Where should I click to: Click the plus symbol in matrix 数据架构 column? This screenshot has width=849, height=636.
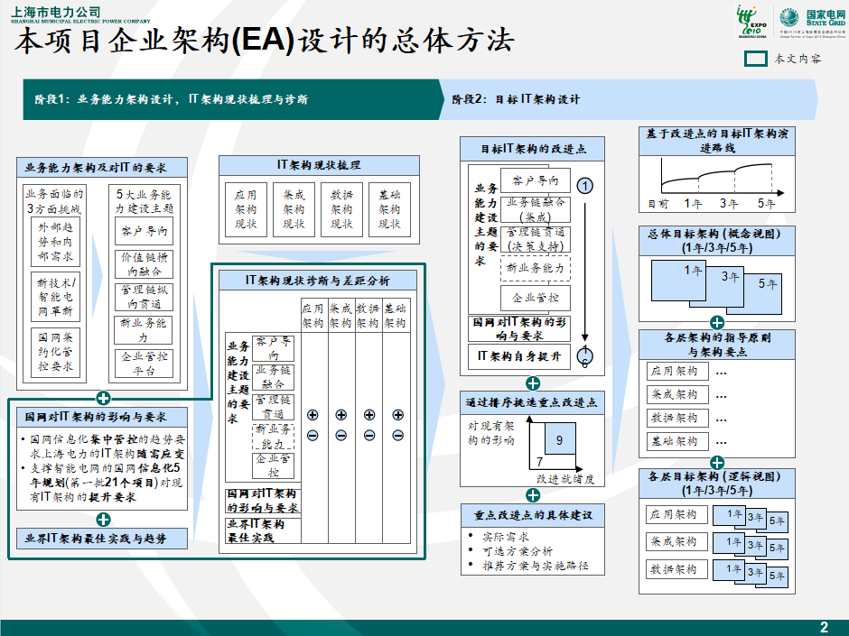pos(369,415)
